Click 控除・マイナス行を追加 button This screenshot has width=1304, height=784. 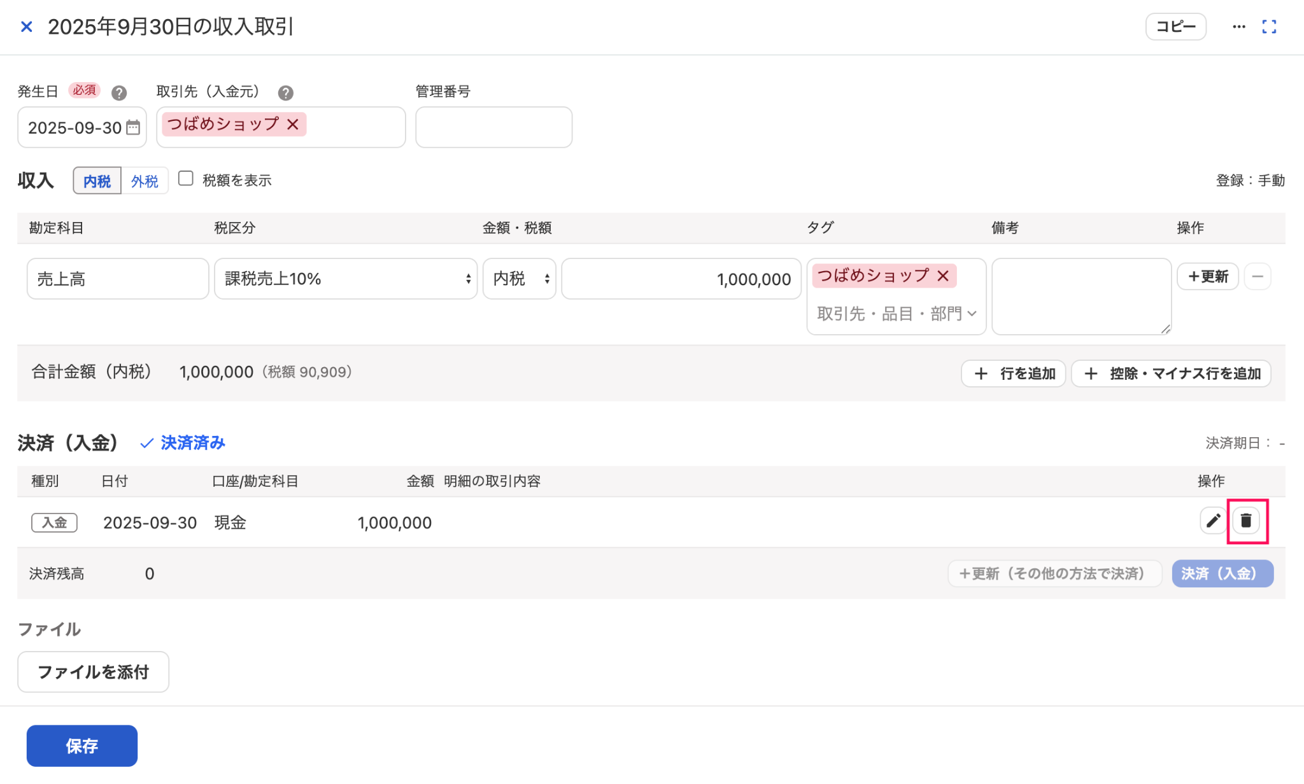[x=1171, y=374]
